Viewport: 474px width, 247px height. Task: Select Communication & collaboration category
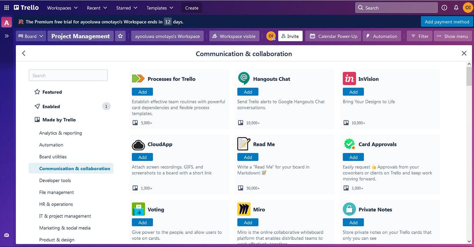point(71,168)
